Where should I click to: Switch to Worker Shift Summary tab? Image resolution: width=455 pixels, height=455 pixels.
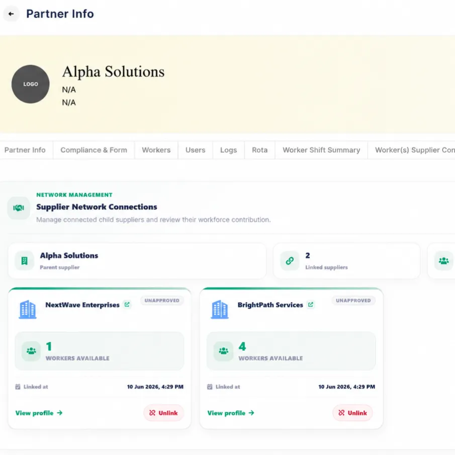[x=321, y=150]
